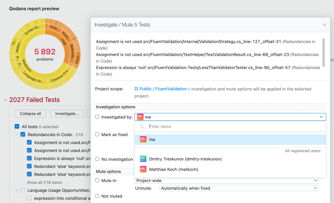334x203 pixels.
Task: Open the Show all 218 items link
Action: [x=44, y=182]
